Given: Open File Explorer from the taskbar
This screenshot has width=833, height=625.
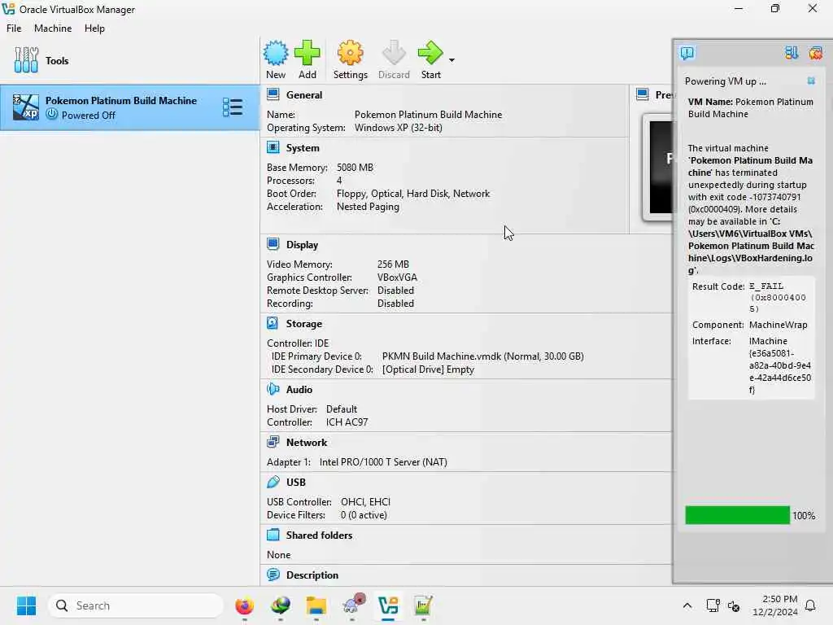Looking at the screenshot, I should (316, 605).
